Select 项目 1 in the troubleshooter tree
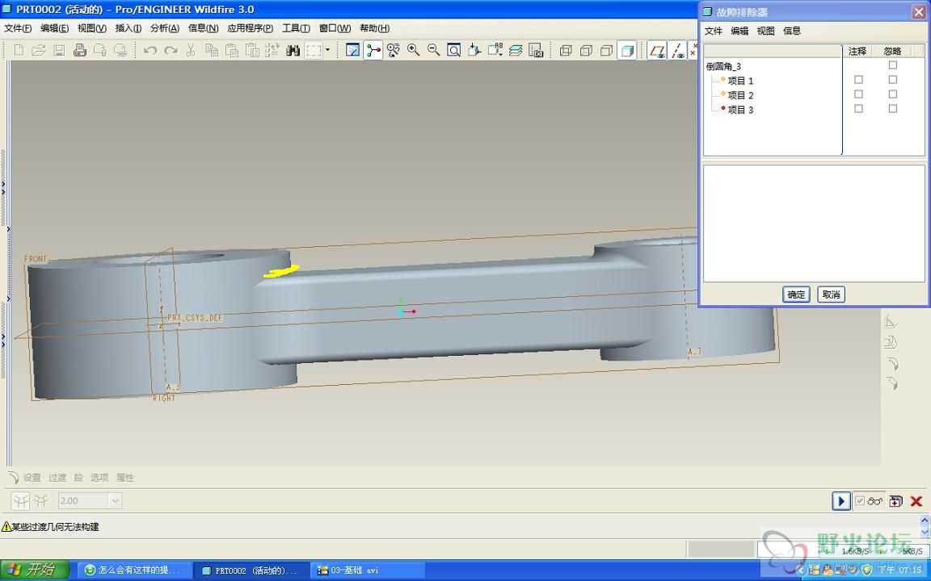931x581 pixels. [x=740, y=81]
